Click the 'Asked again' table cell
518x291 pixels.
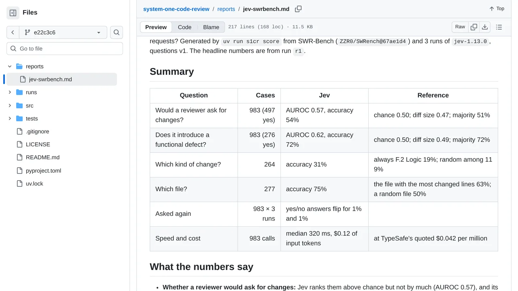[194, 214]
